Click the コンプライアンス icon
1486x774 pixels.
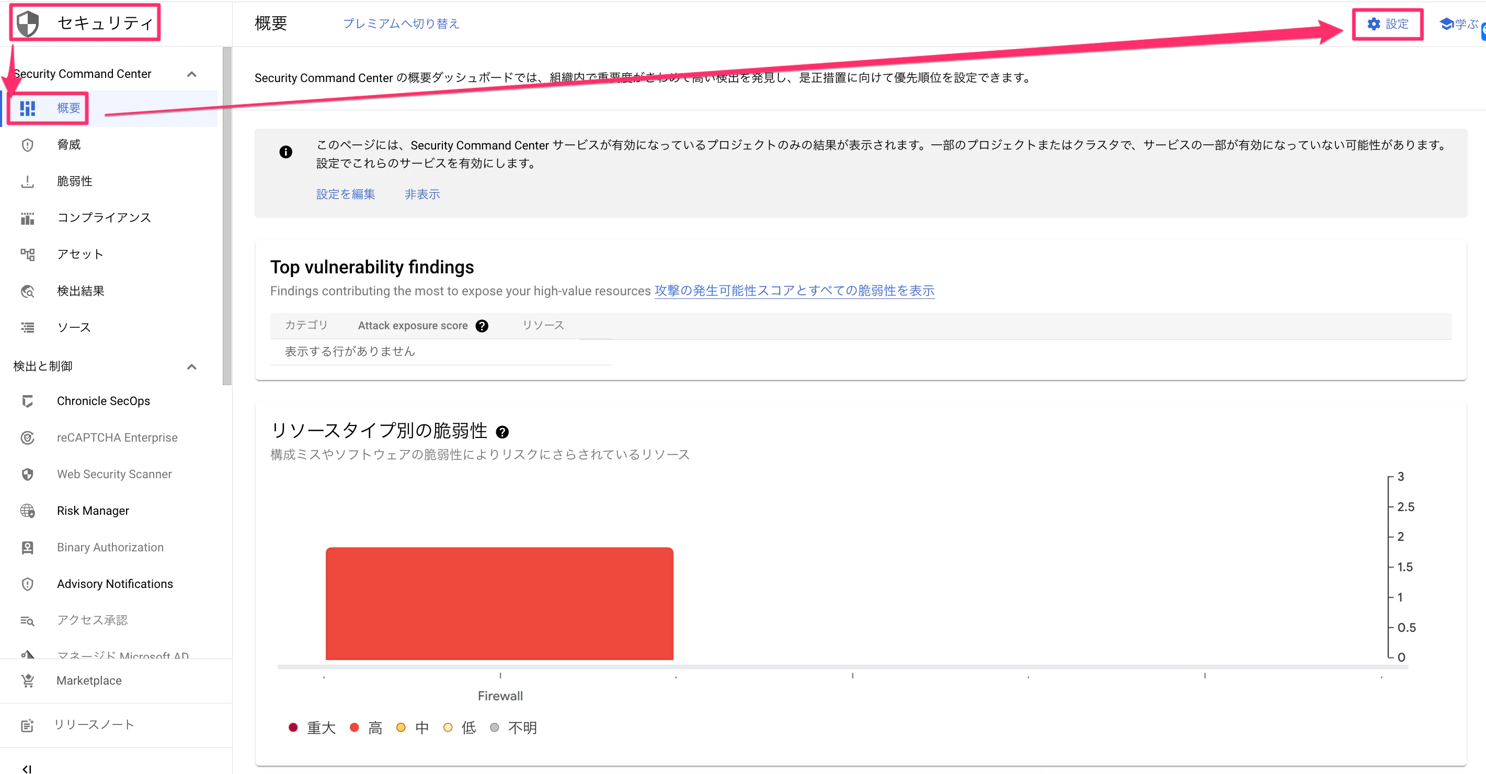pos(28,218)
